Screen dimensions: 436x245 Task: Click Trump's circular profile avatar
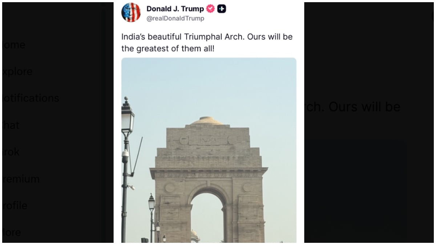point(131,12)
